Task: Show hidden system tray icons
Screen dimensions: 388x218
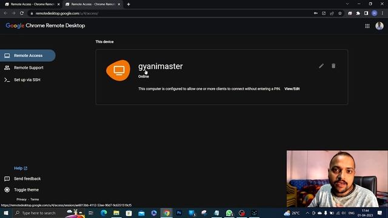Action: point(307,213)
